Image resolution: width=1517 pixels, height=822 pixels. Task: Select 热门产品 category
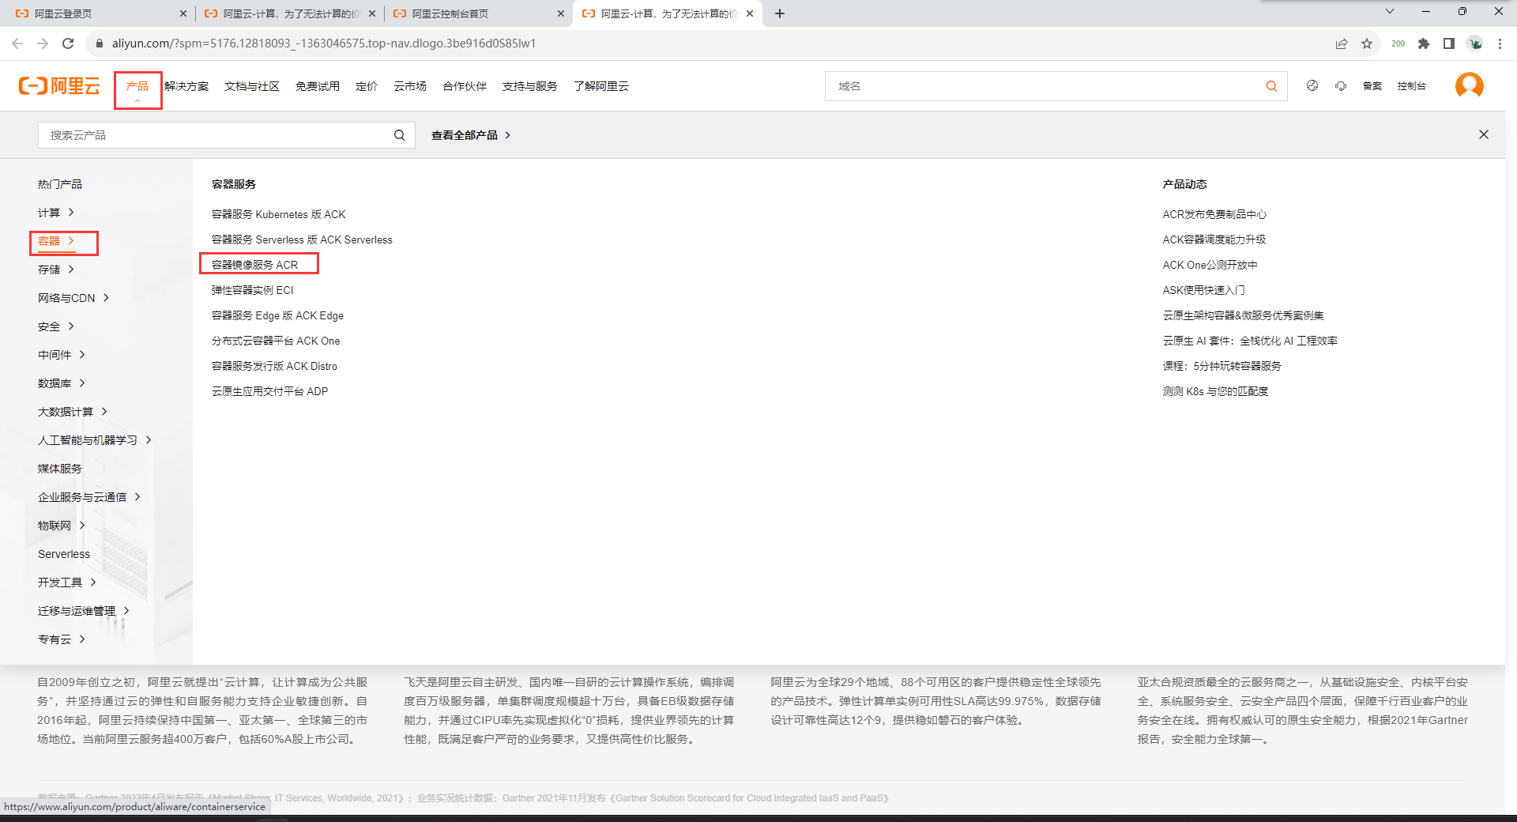60,184
